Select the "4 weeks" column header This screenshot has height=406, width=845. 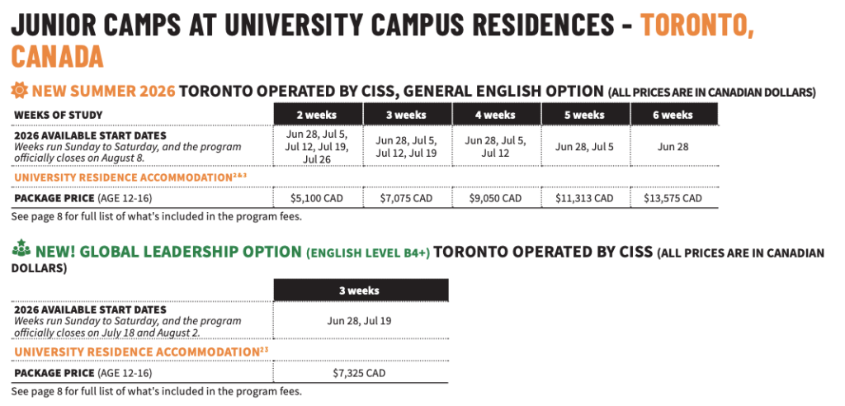tap(496, 115)
